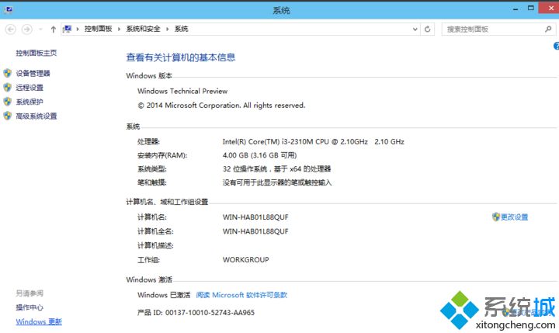Click the system icon in title bar
This screenshot has width=559, height=333.
[9, 9]
